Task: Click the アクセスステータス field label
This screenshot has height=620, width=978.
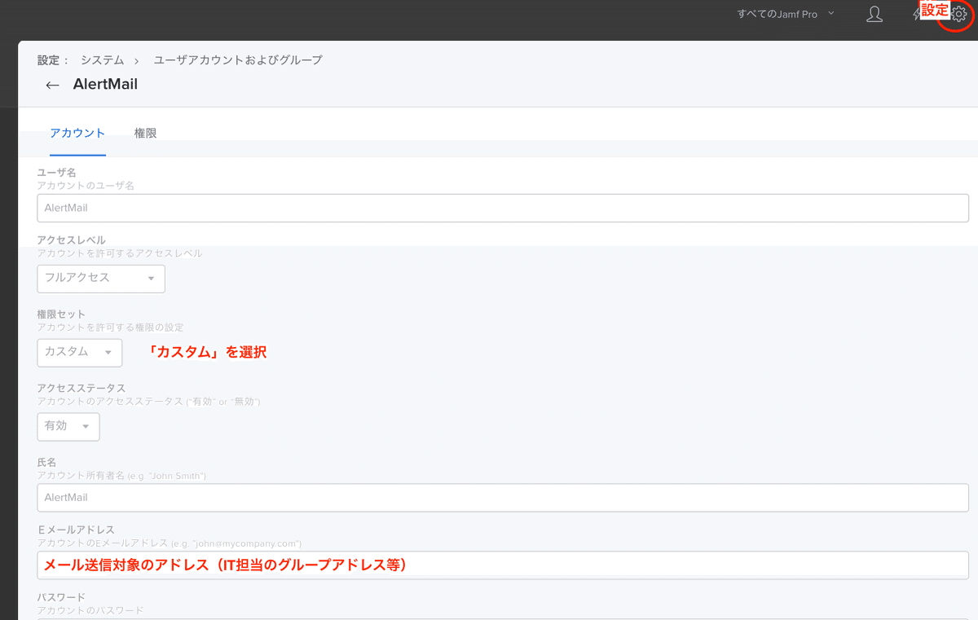Action: coord(81,388)
